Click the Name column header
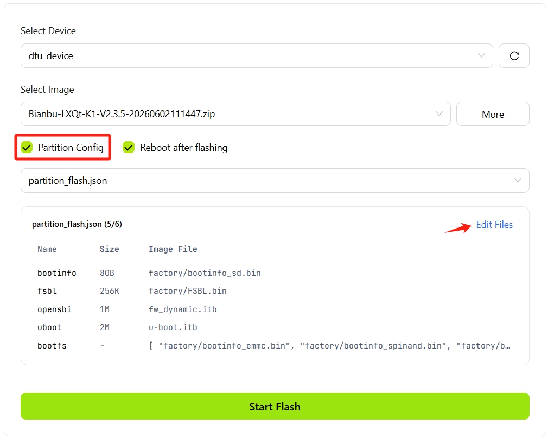The image size is (554, 443). click(47, 249)
